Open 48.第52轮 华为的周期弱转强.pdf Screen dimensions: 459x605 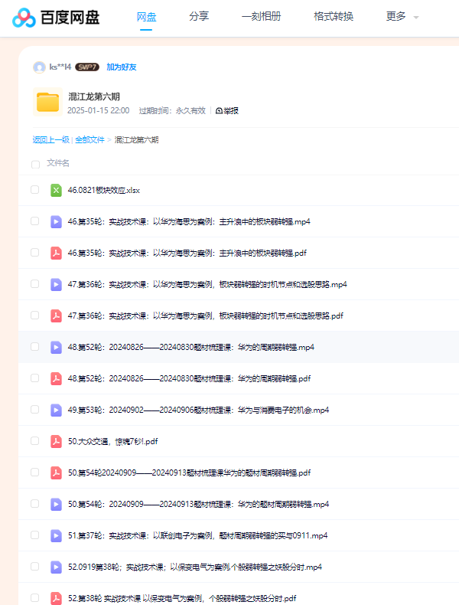pos(189,379)
